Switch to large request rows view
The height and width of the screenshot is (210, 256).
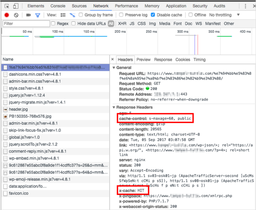[x=63, y=15]
